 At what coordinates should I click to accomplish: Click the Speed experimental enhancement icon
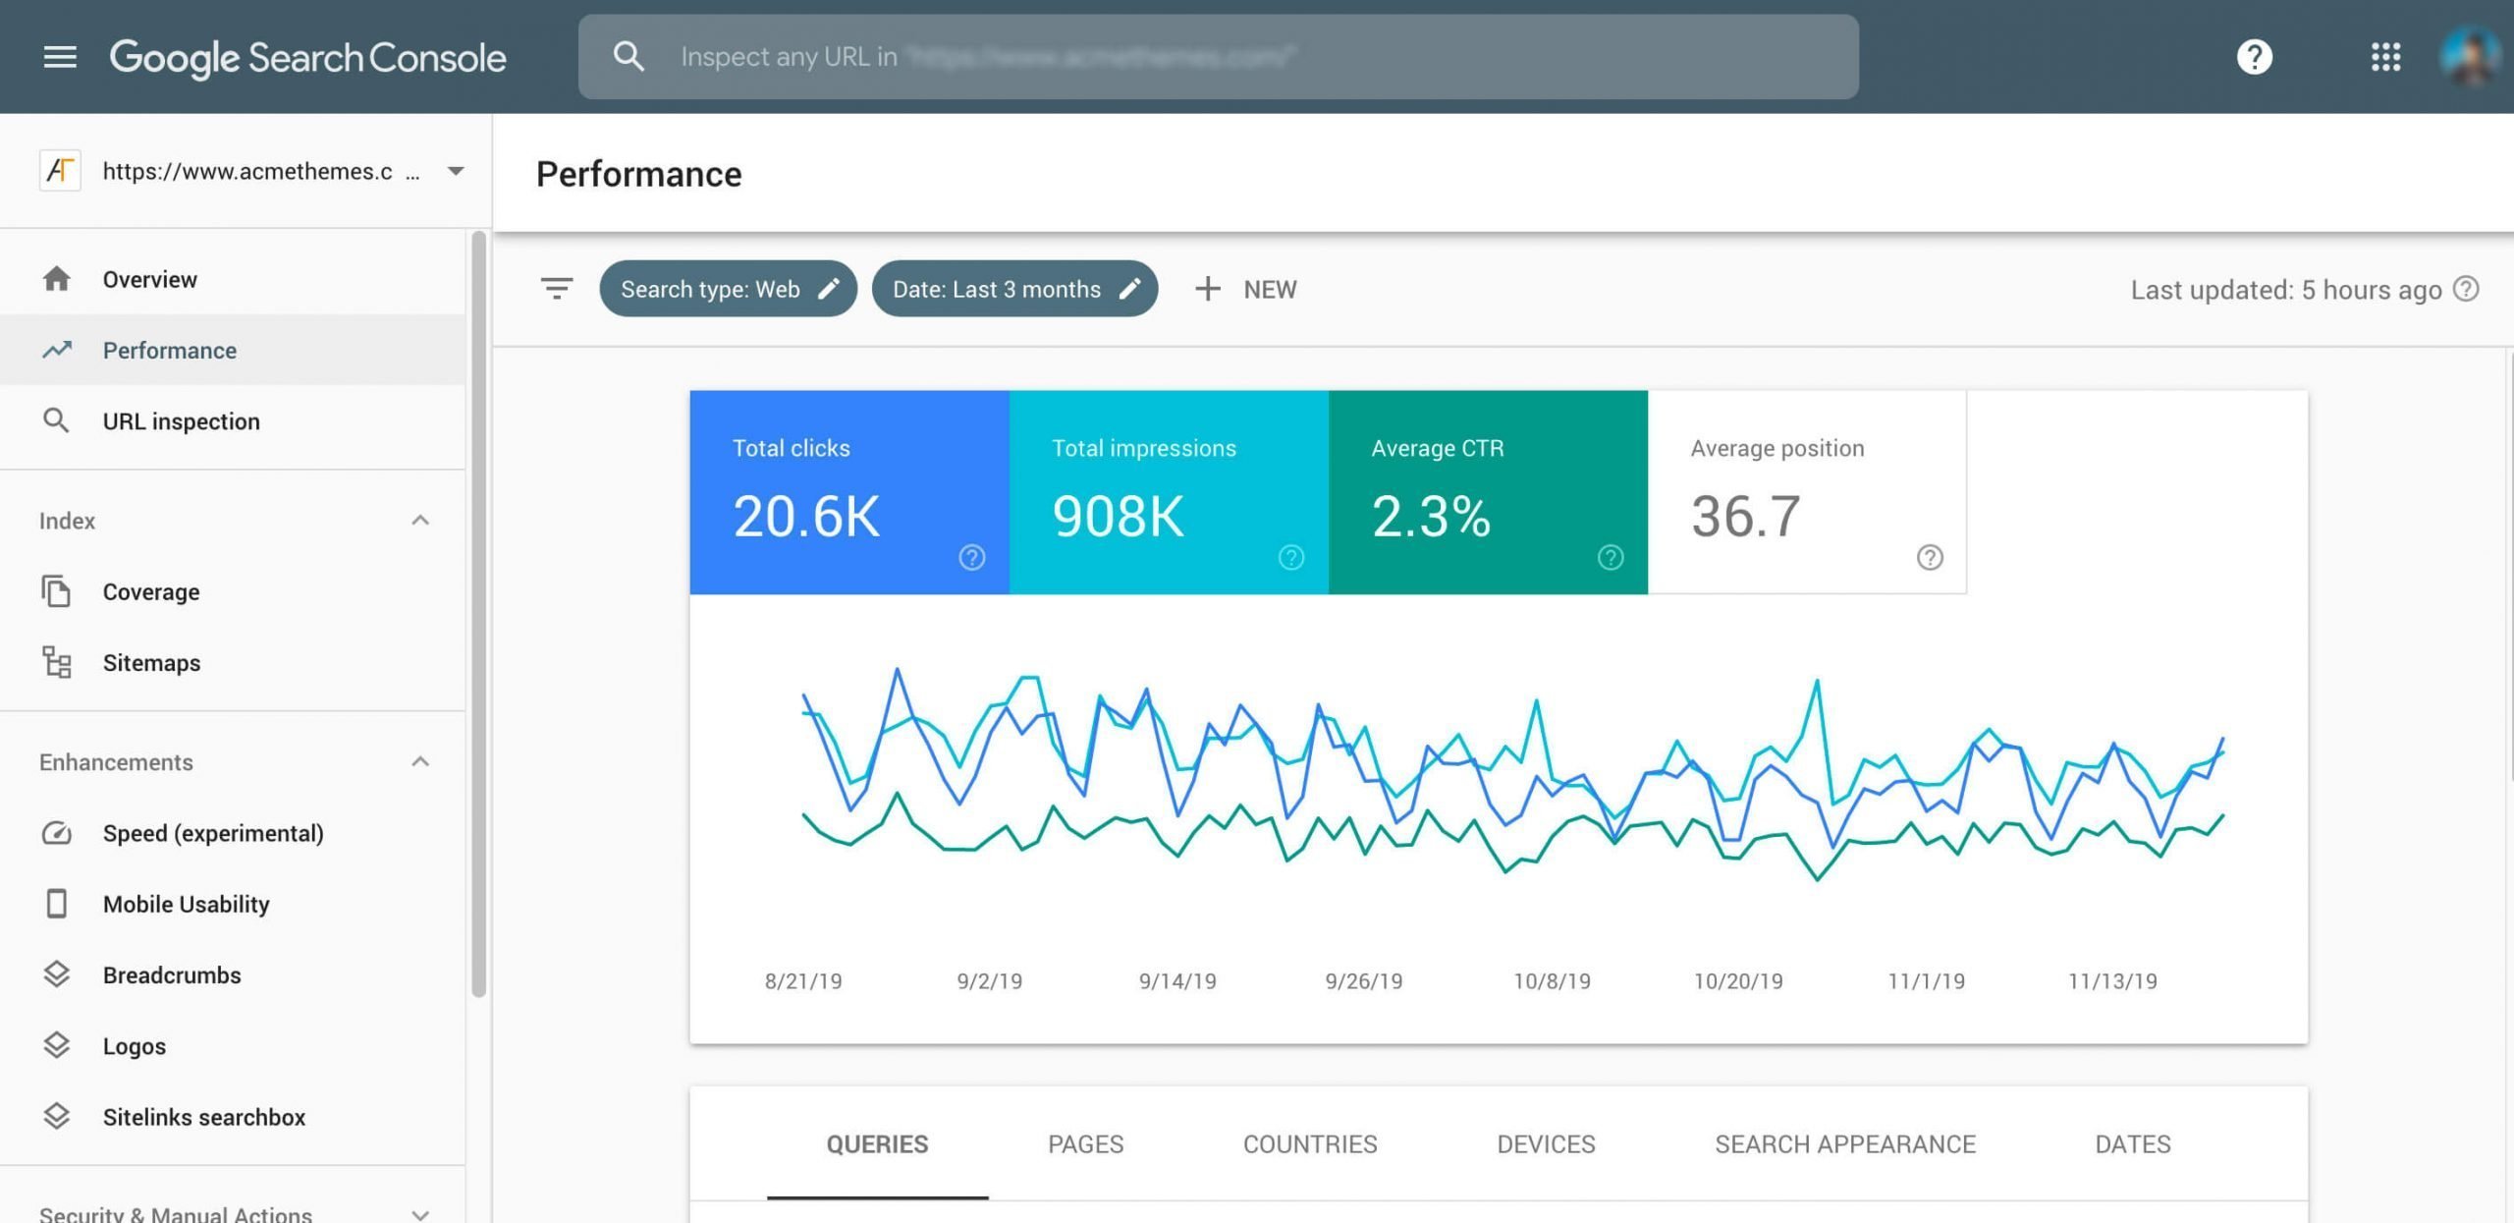55,832
